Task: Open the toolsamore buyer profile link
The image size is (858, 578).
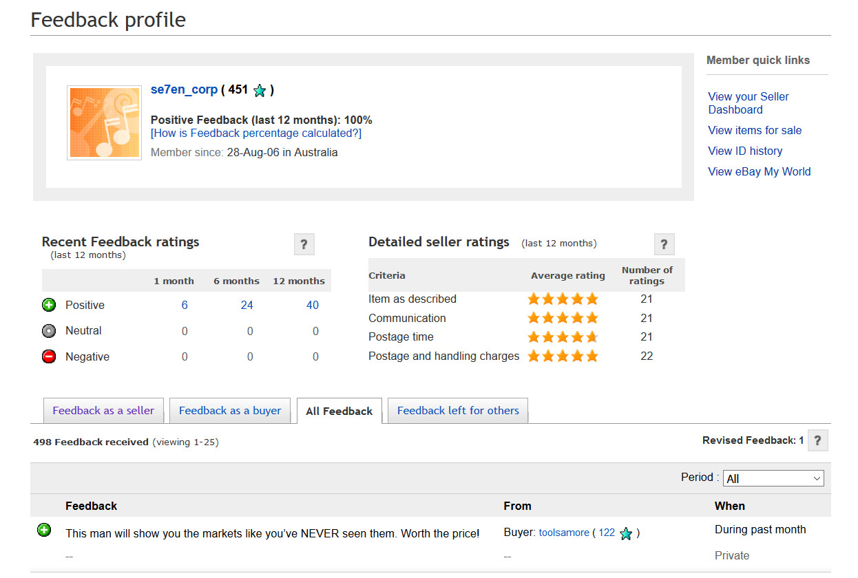Action: click(564, 533)
